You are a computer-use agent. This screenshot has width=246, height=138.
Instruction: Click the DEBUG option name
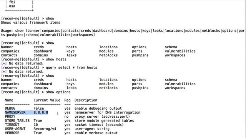tap(10, 108)
